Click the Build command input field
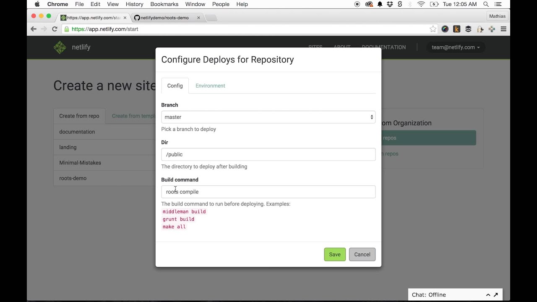537x302 pixels. [x=268, y=192]
